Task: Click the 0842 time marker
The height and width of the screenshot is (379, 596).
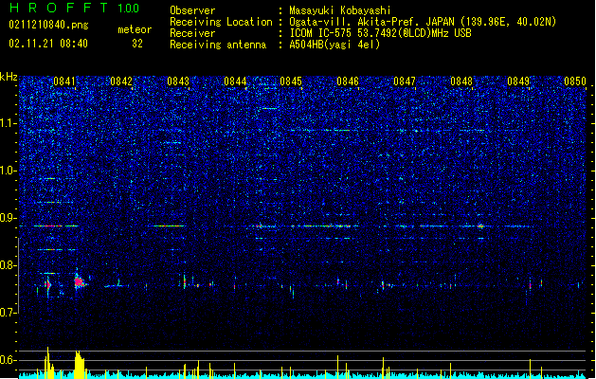Action: (x=121, y=81)
